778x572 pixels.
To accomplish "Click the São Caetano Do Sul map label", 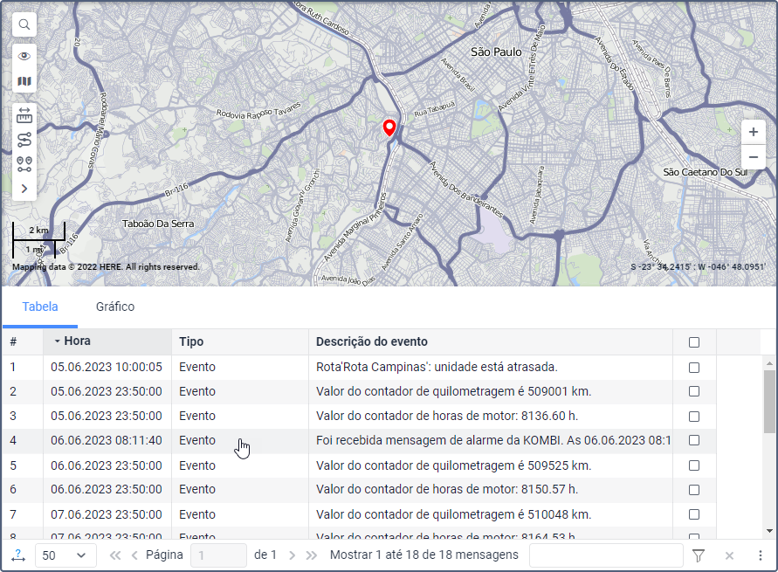I will click(705, 172).
